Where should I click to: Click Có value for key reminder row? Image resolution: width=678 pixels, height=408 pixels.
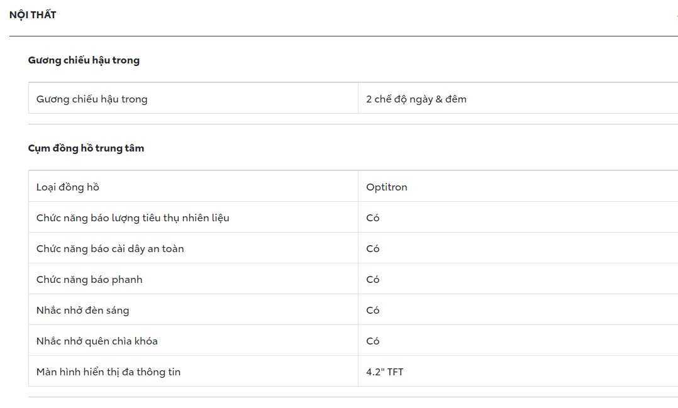click(x=373, y=341)
